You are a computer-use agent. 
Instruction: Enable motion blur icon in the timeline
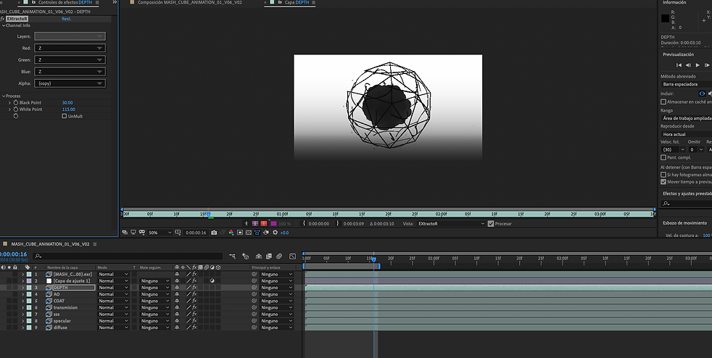tap(279, 257)
